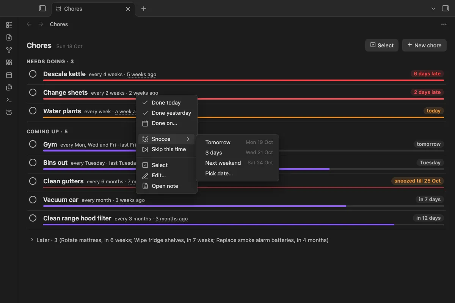
Task: Click the '5 weeks ago' link
Action: tap(141, 75)
